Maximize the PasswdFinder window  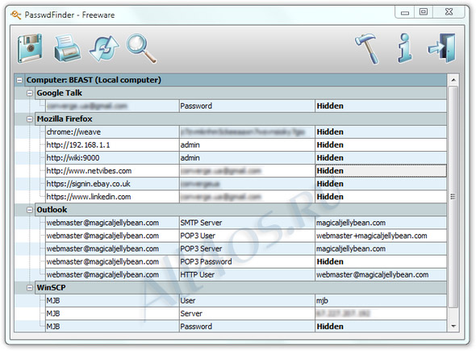tap(424, 12)
